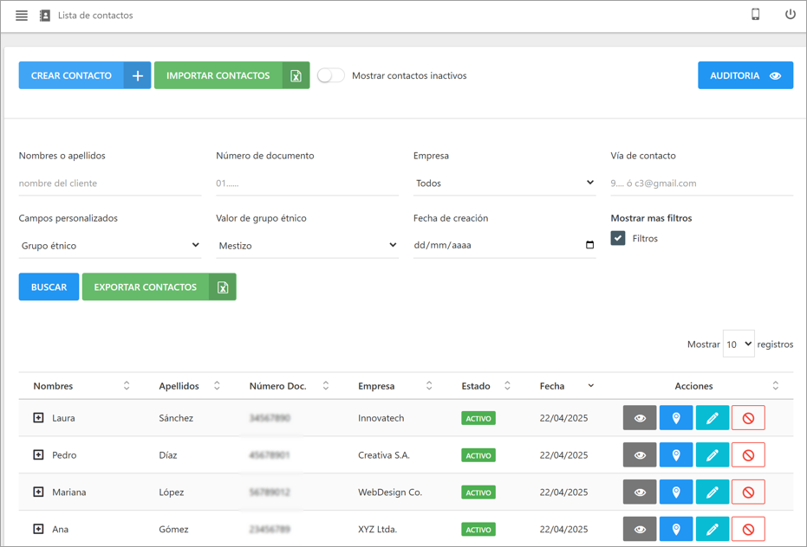Focus the Nombres o apellidos input field

109,183
